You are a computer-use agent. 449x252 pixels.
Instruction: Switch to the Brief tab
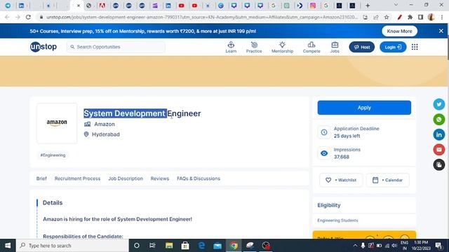point(41,178)
